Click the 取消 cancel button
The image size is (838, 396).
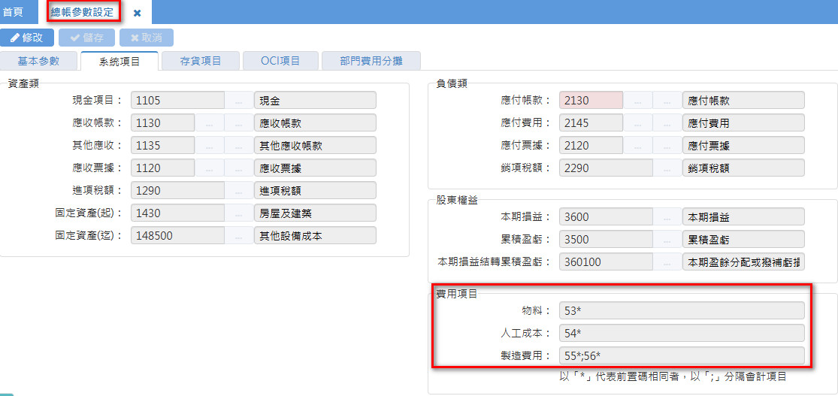point(146,38)
